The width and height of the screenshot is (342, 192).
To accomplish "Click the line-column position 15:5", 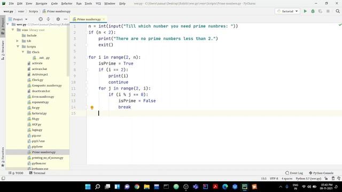I will (263, 179).
